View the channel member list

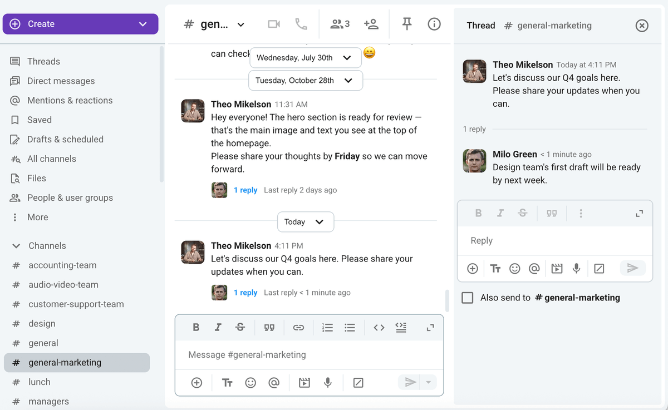[339, 24]
